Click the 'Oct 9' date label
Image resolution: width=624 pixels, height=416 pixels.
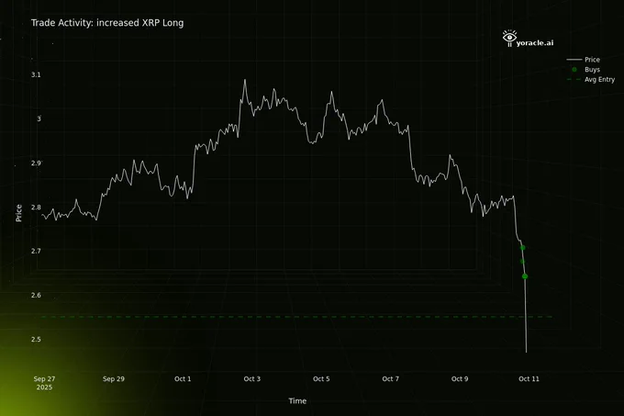(460, 379)
